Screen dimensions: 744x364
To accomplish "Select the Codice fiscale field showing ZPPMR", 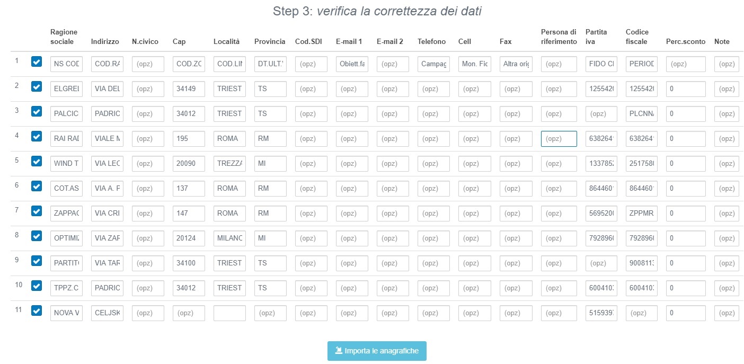I will point(641,213).
